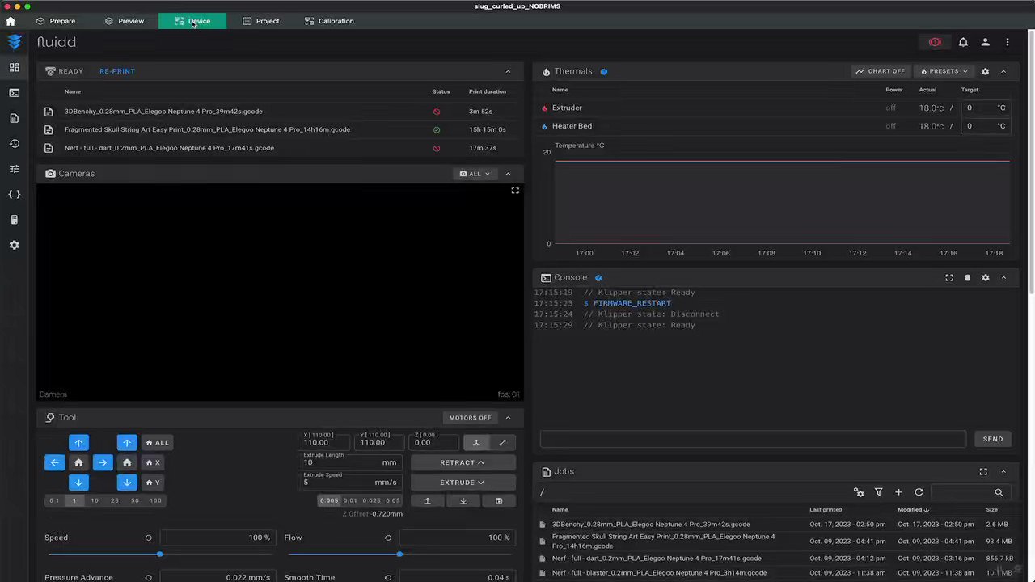Collapse the Cameras panel
Viewport: 1035px width, 582px height.
click(508, 174)
